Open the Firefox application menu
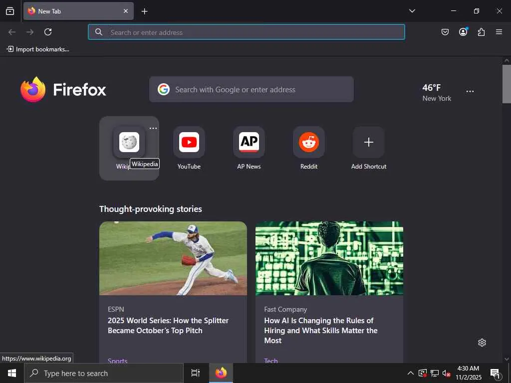 tap(499, 32)
